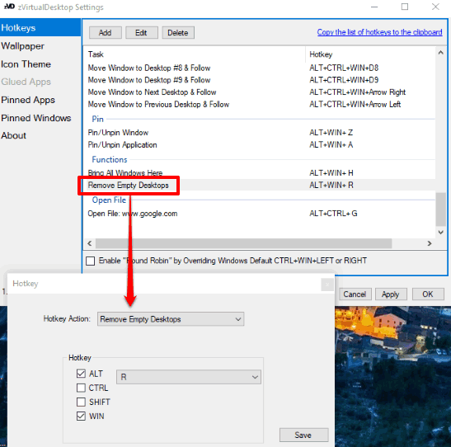Click the vertical scrollbar thumb in hotkey list

pyautogui.click(x=440, y=209)
